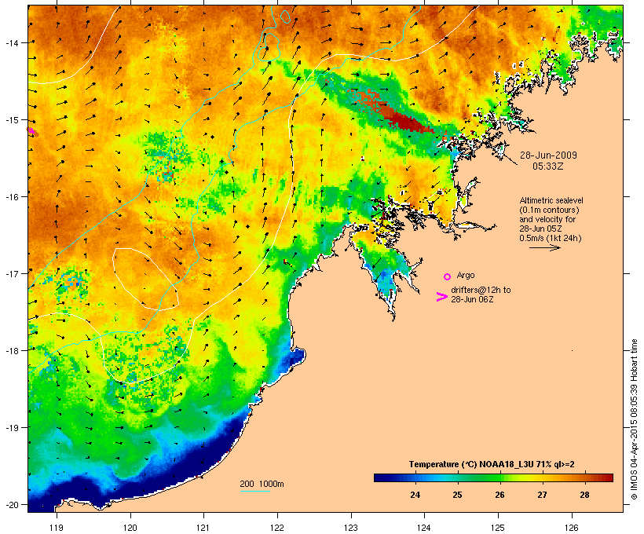Click colorbar tick label 26
This screenshot has width=644, height=534.
point(499,495)
